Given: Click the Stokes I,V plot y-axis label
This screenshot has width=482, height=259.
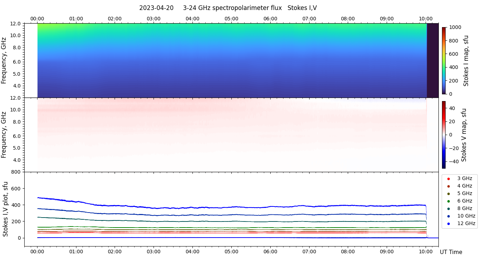Looking at the screenshot, I should (5, 209).
